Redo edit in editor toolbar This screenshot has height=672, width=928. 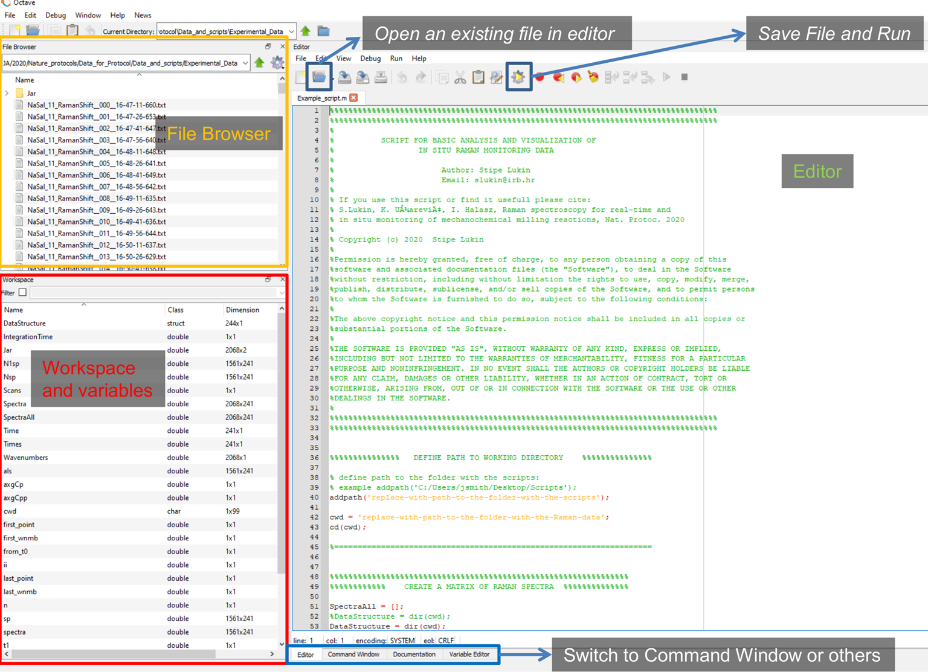(420, 77)
